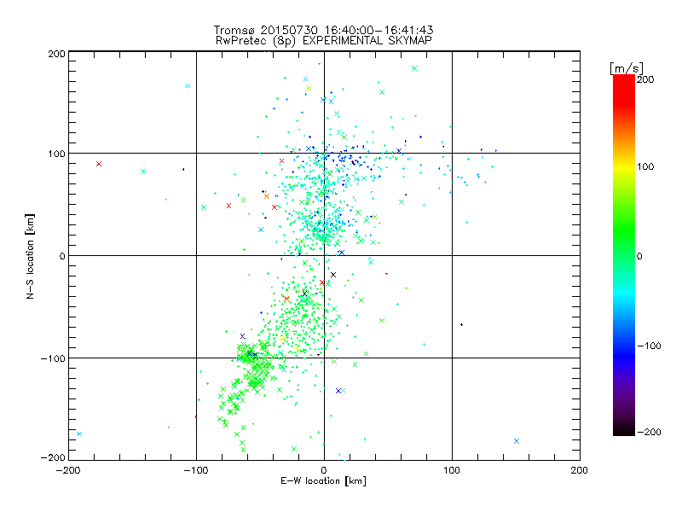Screen dimensions: 682x512
Task: Click the green X marker at top right
Action: (x=414, y=68)
